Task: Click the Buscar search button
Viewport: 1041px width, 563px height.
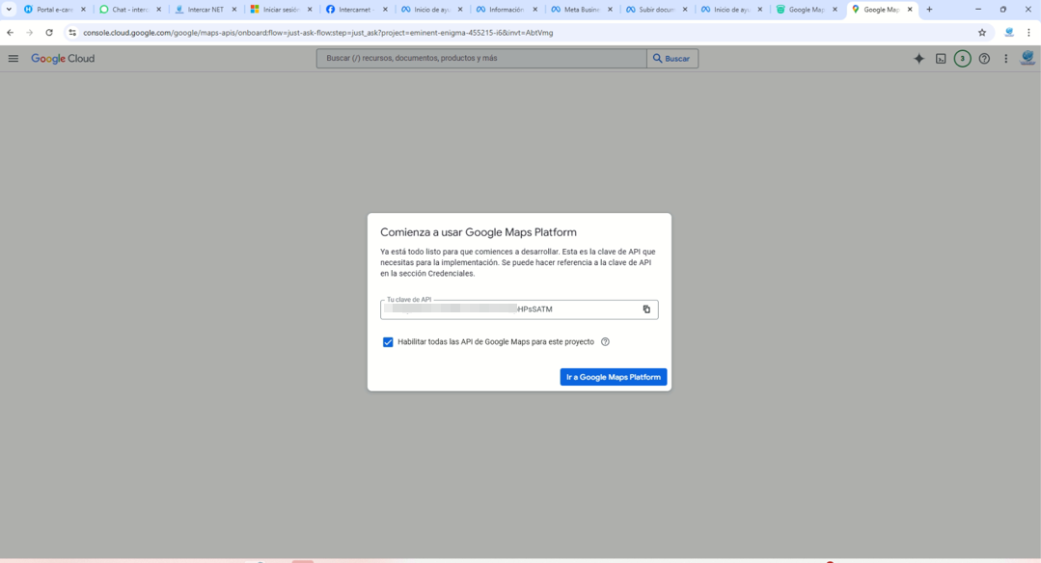Action: tap(671, 59)
